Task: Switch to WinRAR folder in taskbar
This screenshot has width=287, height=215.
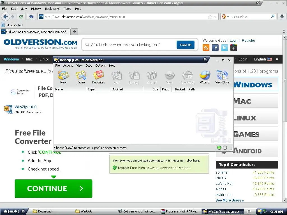Action: (x=84, y=212)
